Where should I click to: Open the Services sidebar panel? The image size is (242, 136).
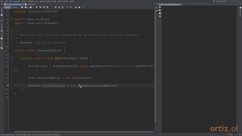tap(2, 28)
